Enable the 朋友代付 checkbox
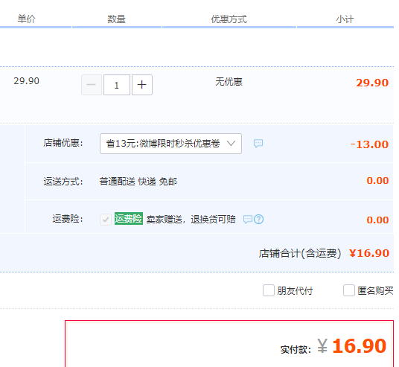Viewport: 399px width, 367px height. (269, 290)
